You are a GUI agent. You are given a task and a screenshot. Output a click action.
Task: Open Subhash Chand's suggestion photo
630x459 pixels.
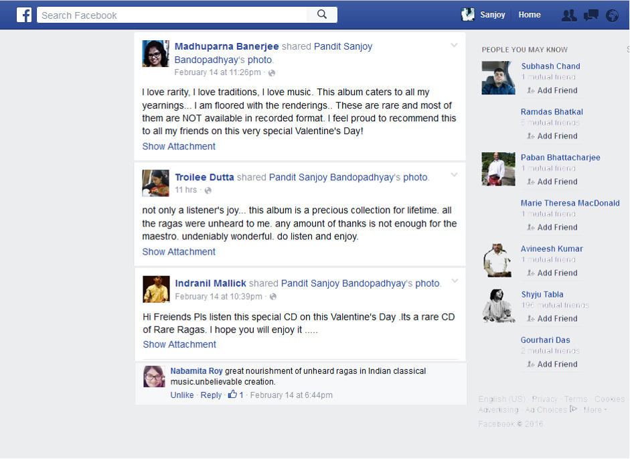[498, 78]
